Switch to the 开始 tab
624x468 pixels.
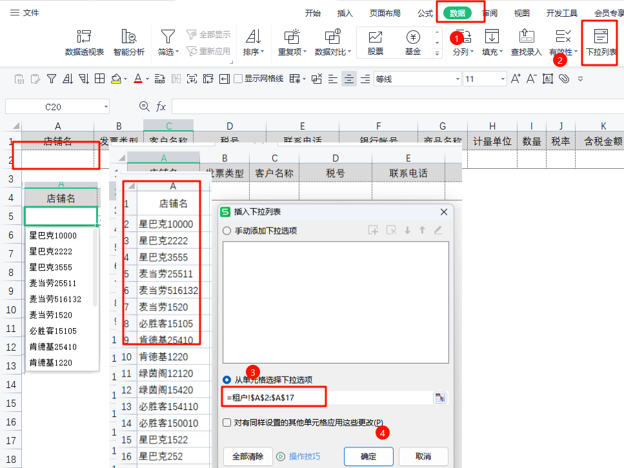click(x=313, y=13)
